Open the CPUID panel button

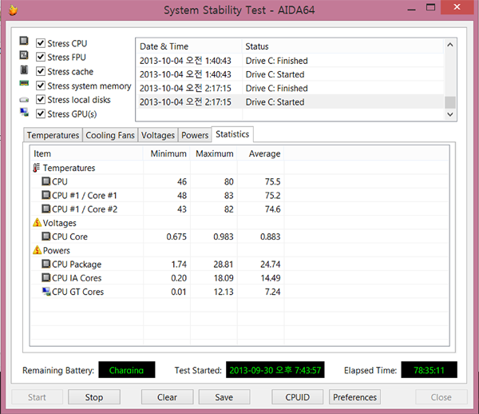click(x=297, y=397)
